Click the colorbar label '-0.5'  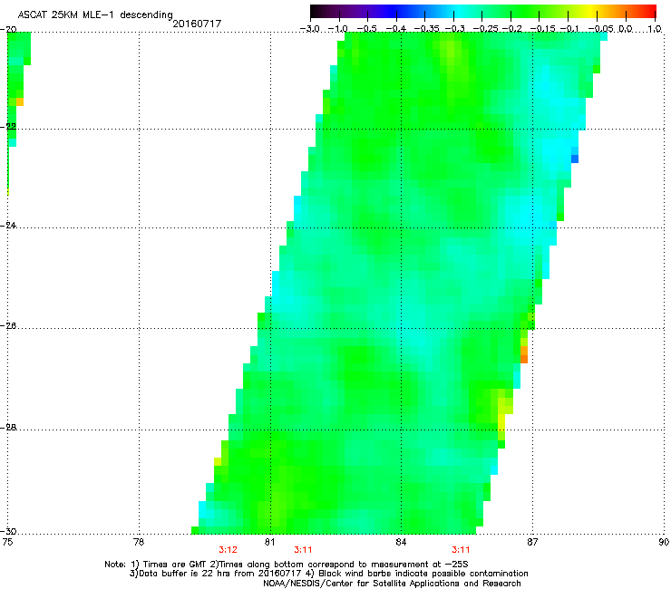click(366, 29)
